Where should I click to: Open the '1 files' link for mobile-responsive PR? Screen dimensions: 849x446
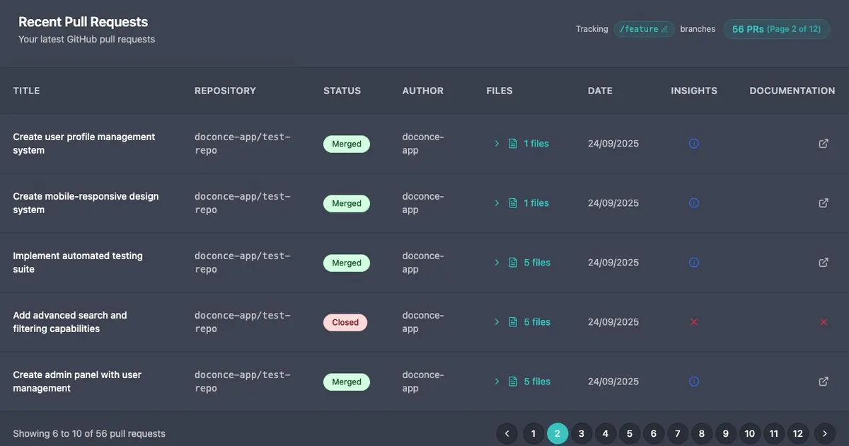click(536, 203)
